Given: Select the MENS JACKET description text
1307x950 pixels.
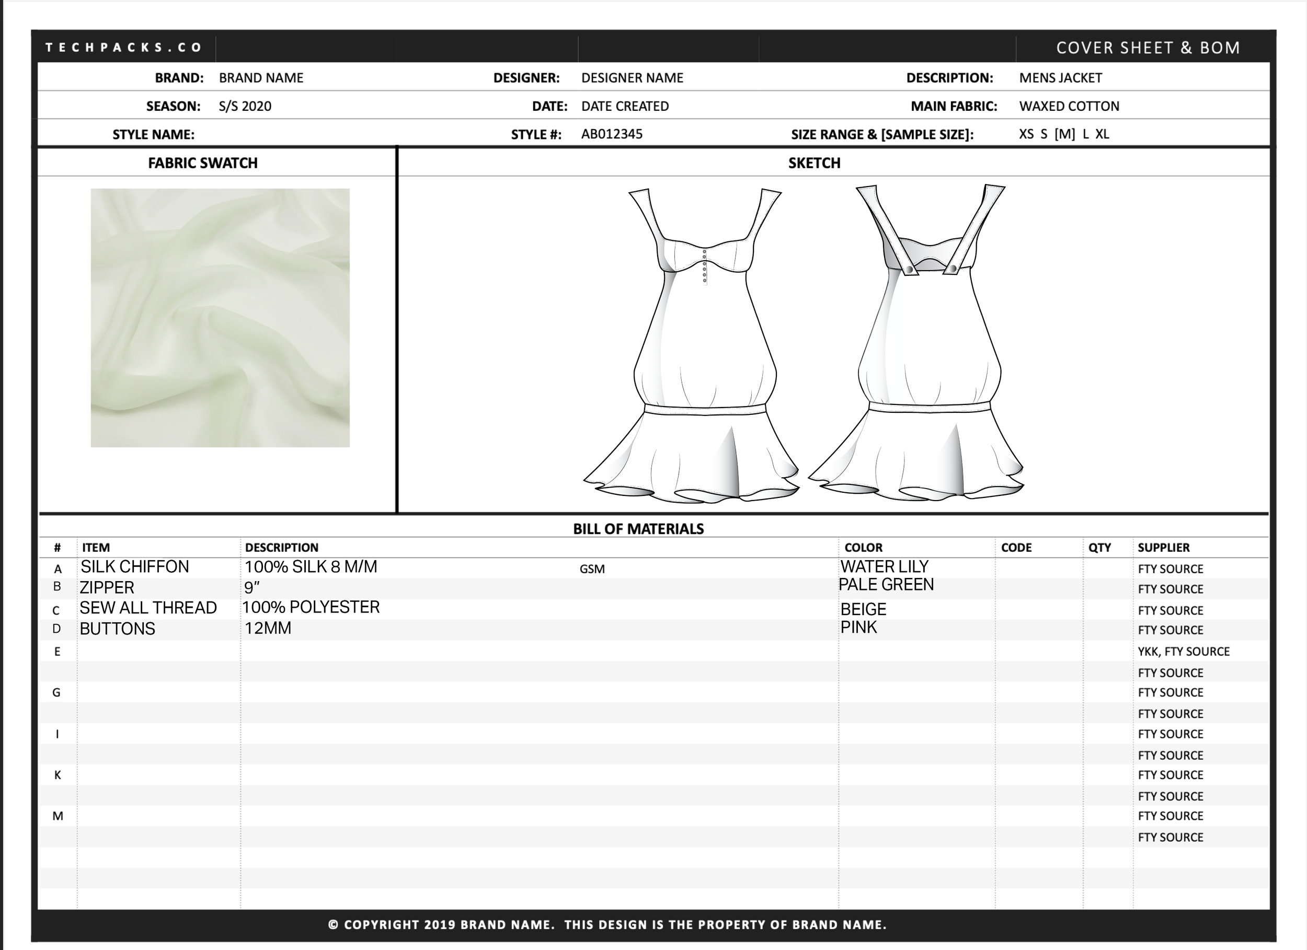Looking at the screenshot, I should [1060, 78].
